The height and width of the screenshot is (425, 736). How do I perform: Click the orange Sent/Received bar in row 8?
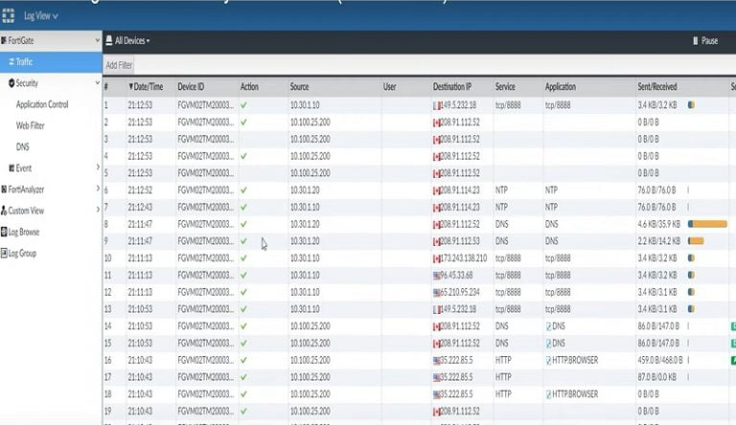(707, 223)
